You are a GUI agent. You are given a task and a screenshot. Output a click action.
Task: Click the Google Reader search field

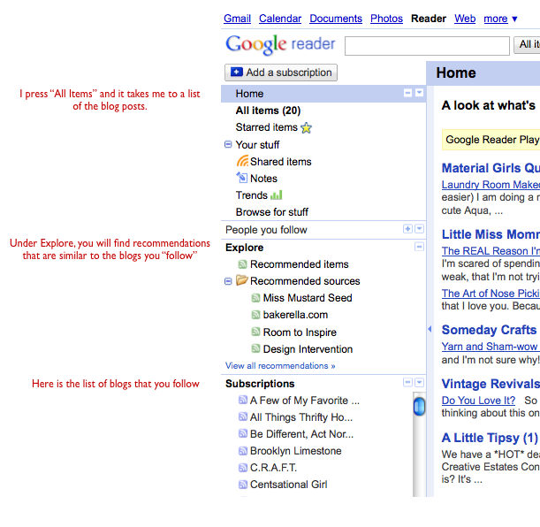(x=427, y=46)
